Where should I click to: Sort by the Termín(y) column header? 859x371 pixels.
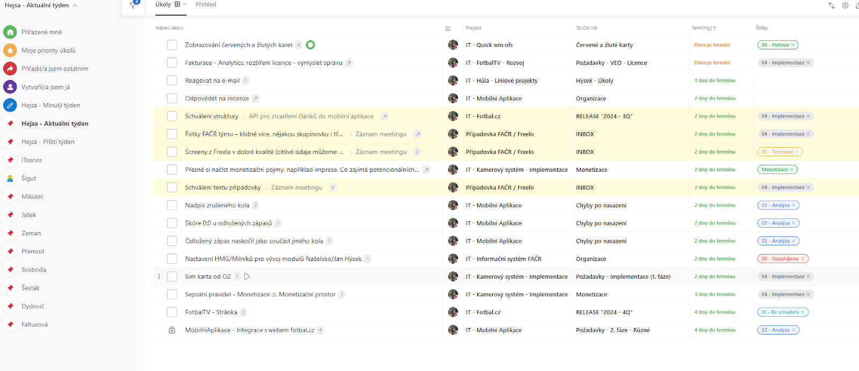click(703, 28)
